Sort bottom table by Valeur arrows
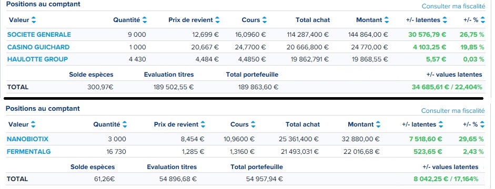Screen dimensions: 495x189 [33, 124]
